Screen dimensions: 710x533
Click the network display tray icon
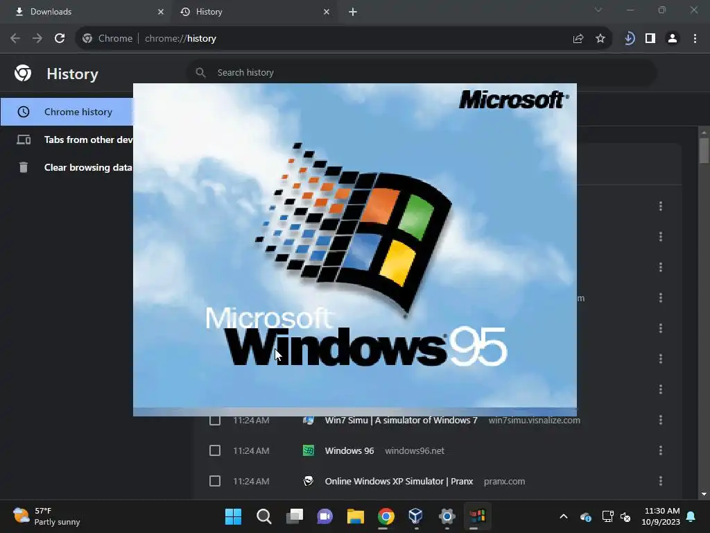pyautogui.click(x=607, y=516)
